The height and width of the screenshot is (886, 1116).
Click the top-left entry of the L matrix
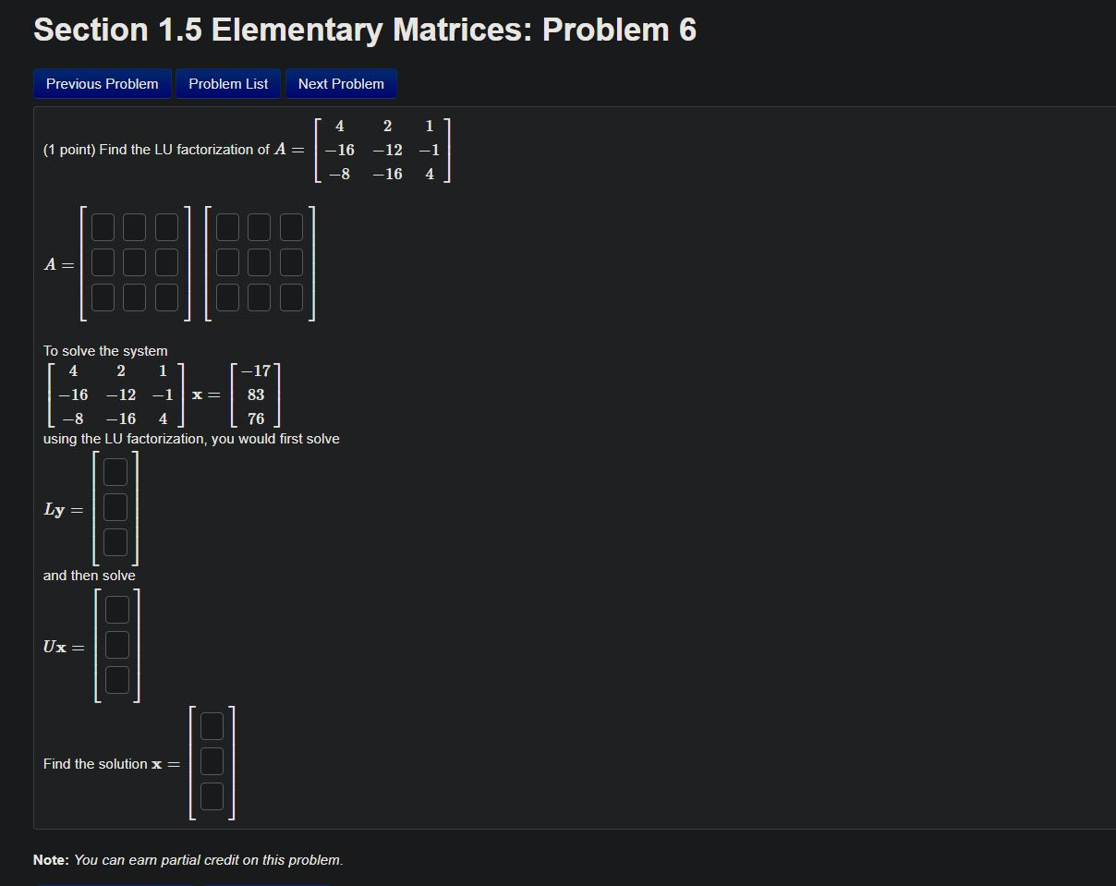102,226
